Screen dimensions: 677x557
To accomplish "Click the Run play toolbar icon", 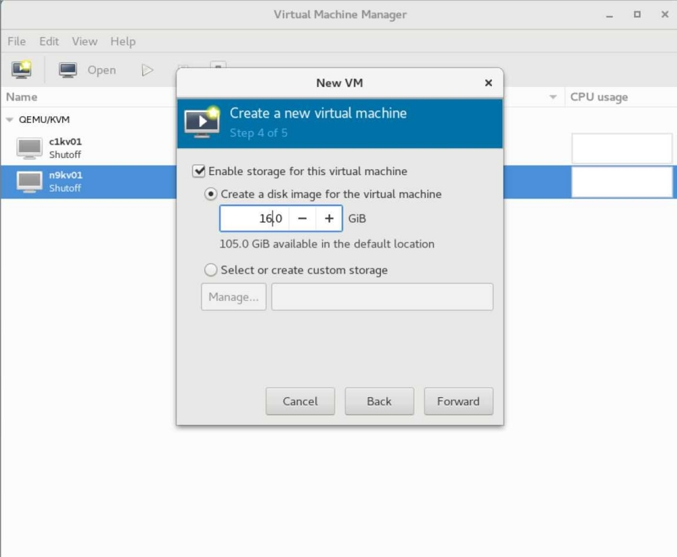I will pos(147,70).
